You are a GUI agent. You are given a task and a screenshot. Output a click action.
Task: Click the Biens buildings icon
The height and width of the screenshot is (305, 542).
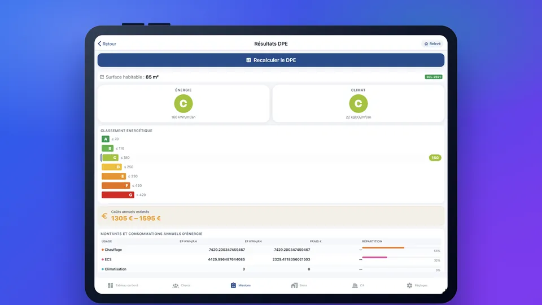pyautogui.click(x=294, y=285)
